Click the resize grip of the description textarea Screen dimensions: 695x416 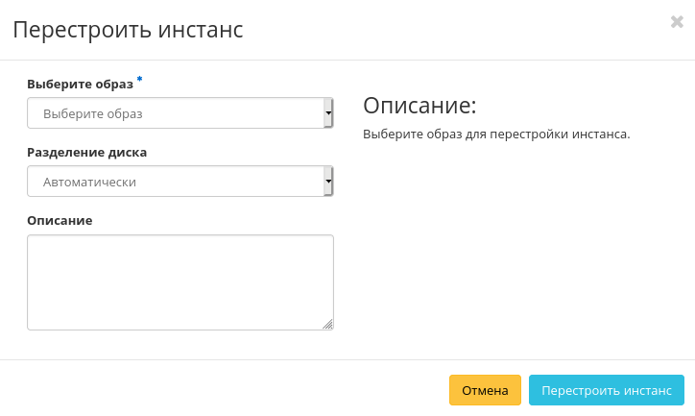(x=327, y=325)
